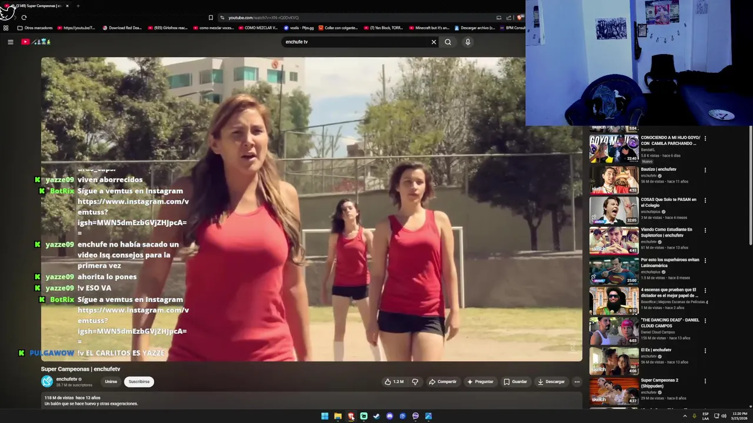Open 'Super Campeonas 2 (Shippuden)' video
The height and width of the screenshot is (423, 753).
point(659,382)
